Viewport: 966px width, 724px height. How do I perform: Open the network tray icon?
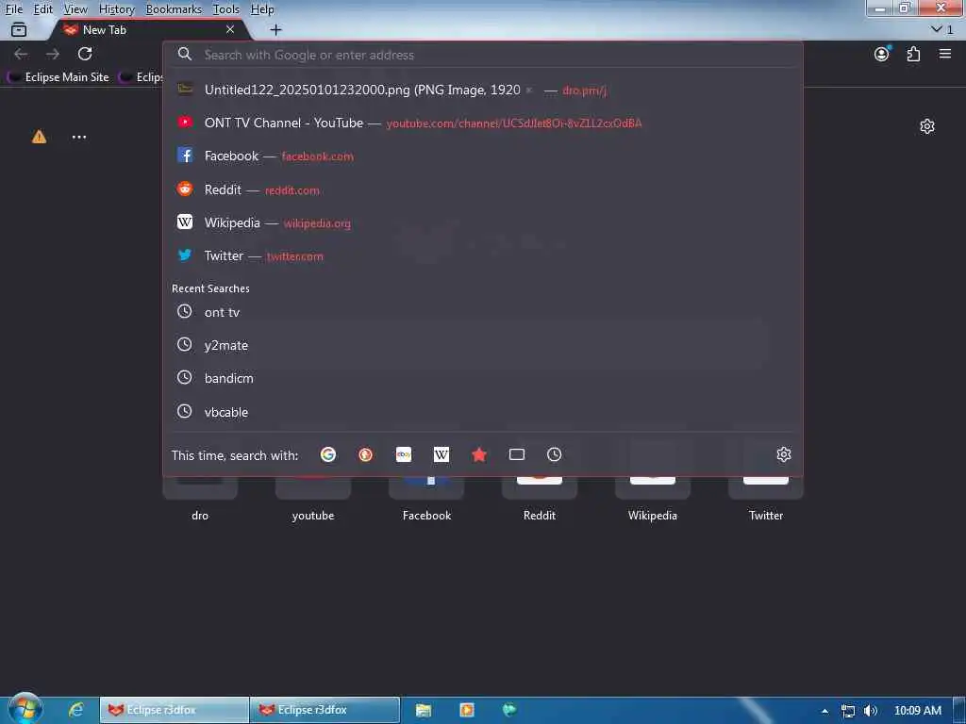[848, 711]
